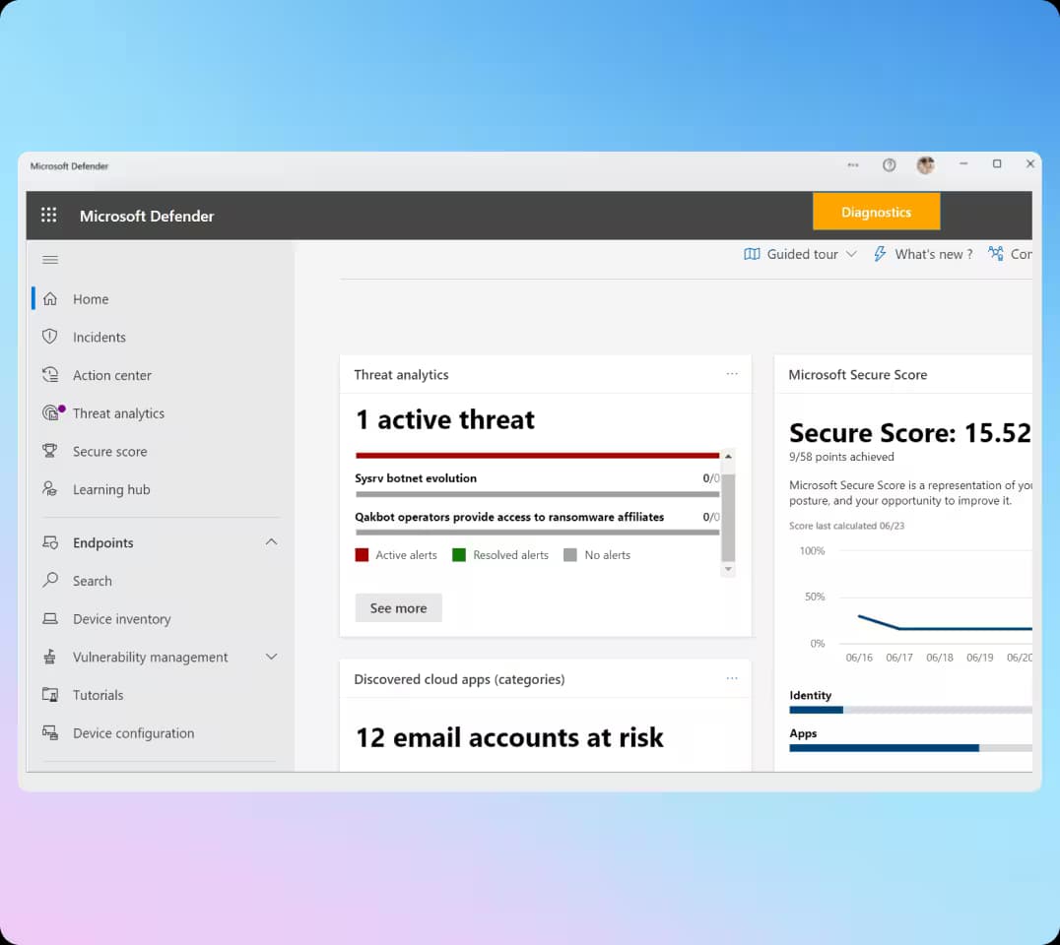Click the community people icon at top right
The height and width of the screenshot is (945, 1060).
click(x=996, y=254)
